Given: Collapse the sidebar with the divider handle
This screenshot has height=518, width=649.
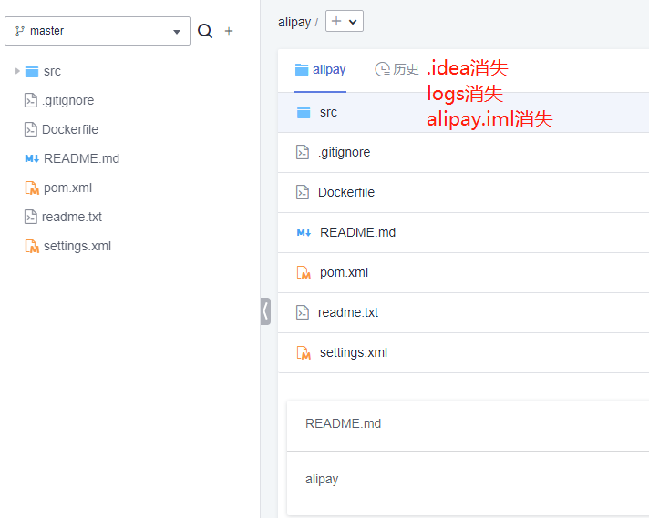Looking at the screenshot, I should click(266, 311).
